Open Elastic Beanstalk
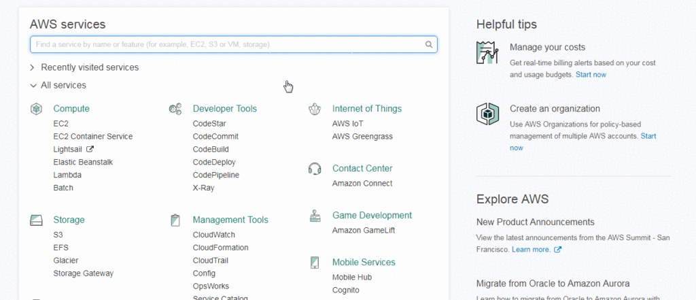Image resolution: width=696 pixels, height=300 pixels. pyautogui.click(x=83, y=162)
